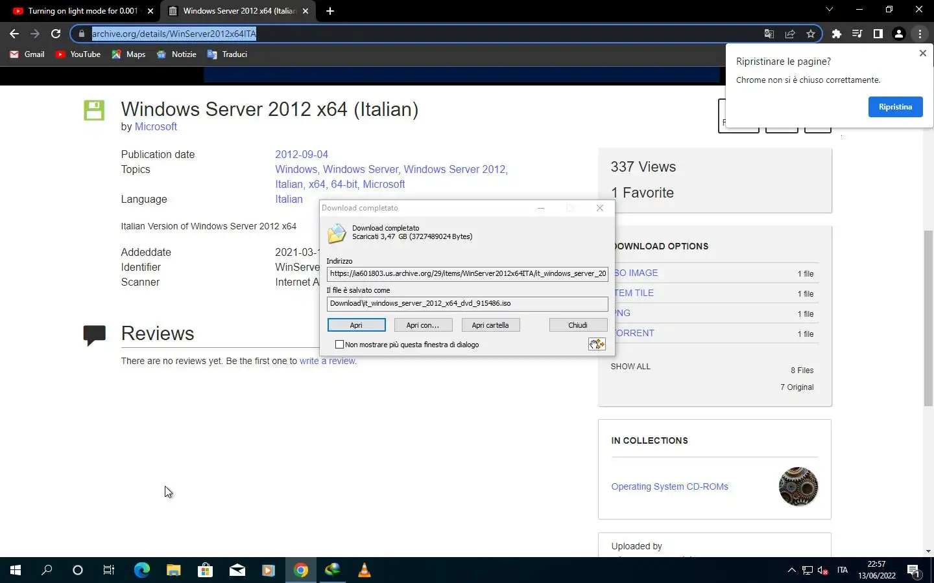
Task: Click SHOW ALL download files
Action: [x=630, y=367]
